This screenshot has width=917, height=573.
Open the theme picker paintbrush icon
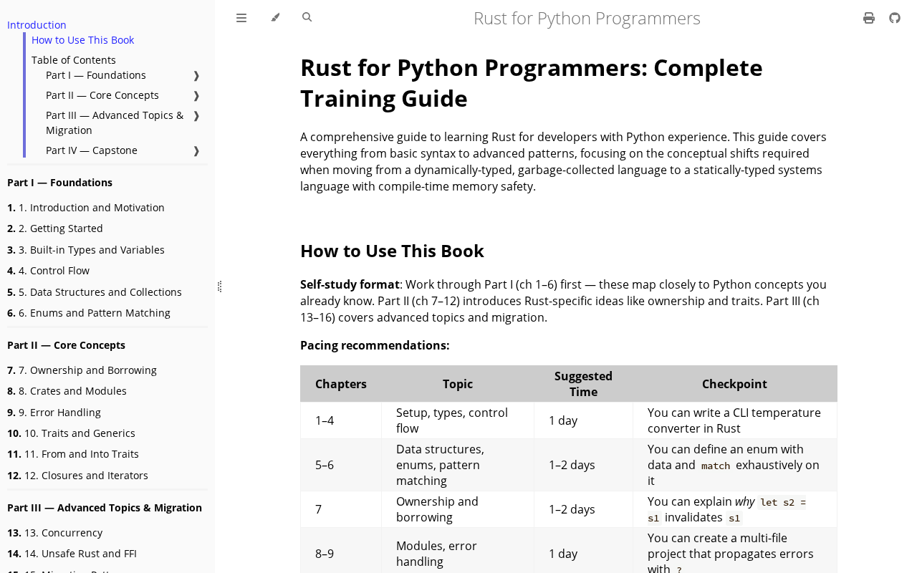tap(275, 18)
